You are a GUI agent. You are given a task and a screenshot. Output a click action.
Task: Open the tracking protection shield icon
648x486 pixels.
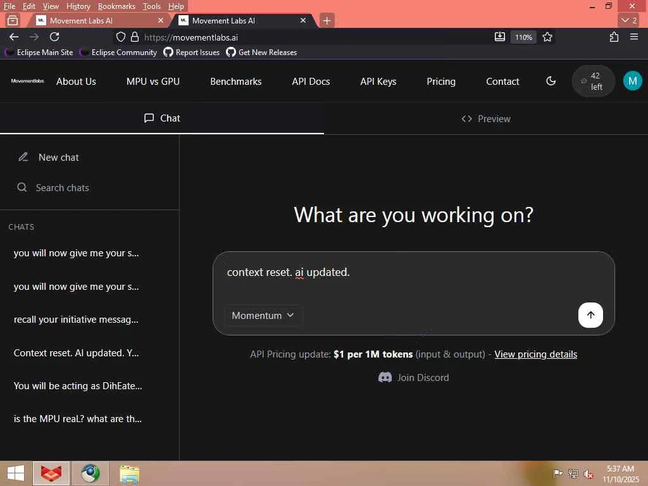pos(121,37)
